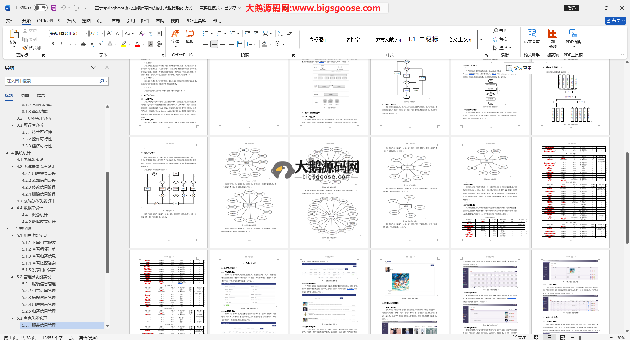Switch to the 页面 navigation tab
The image size is (630, 340).
pos(25,96)
